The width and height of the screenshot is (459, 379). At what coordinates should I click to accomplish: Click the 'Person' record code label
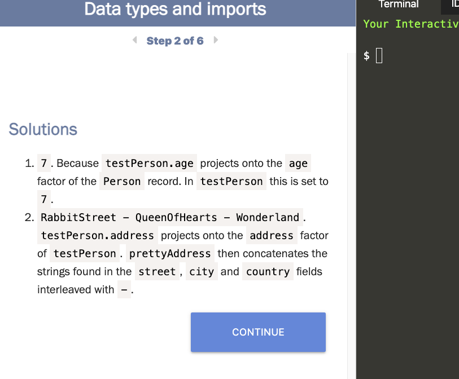click(x=122, y=182)
